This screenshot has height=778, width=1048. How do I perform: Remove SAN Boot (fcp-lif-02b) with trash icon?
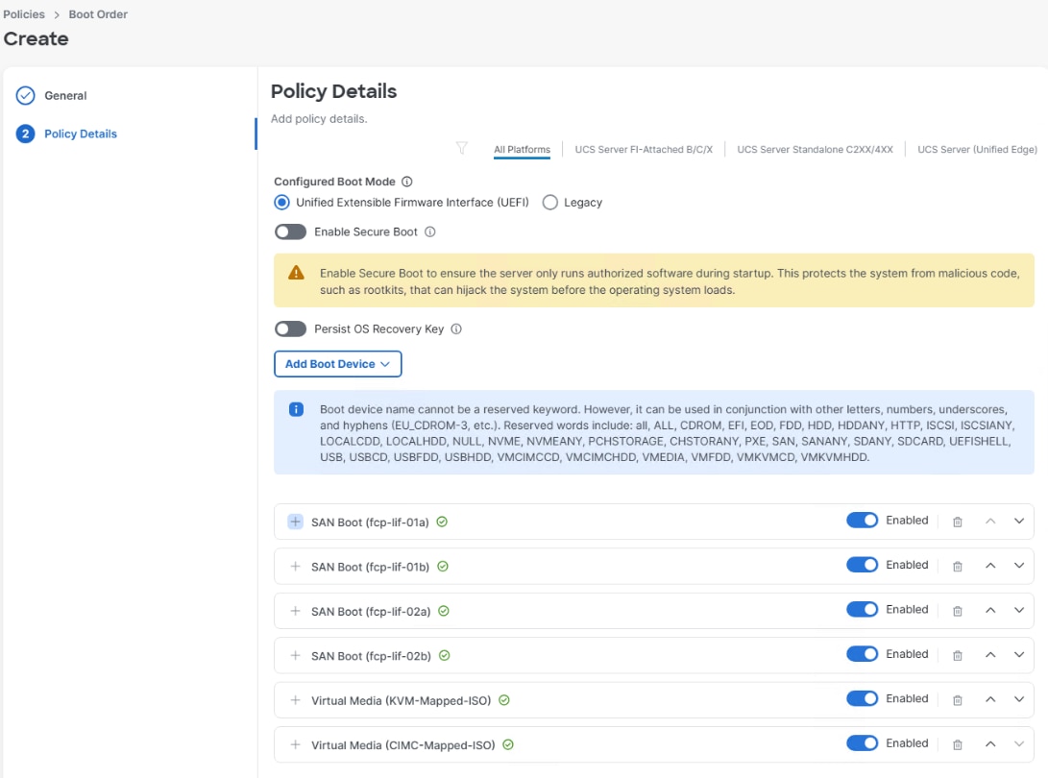tap(957, 656)
